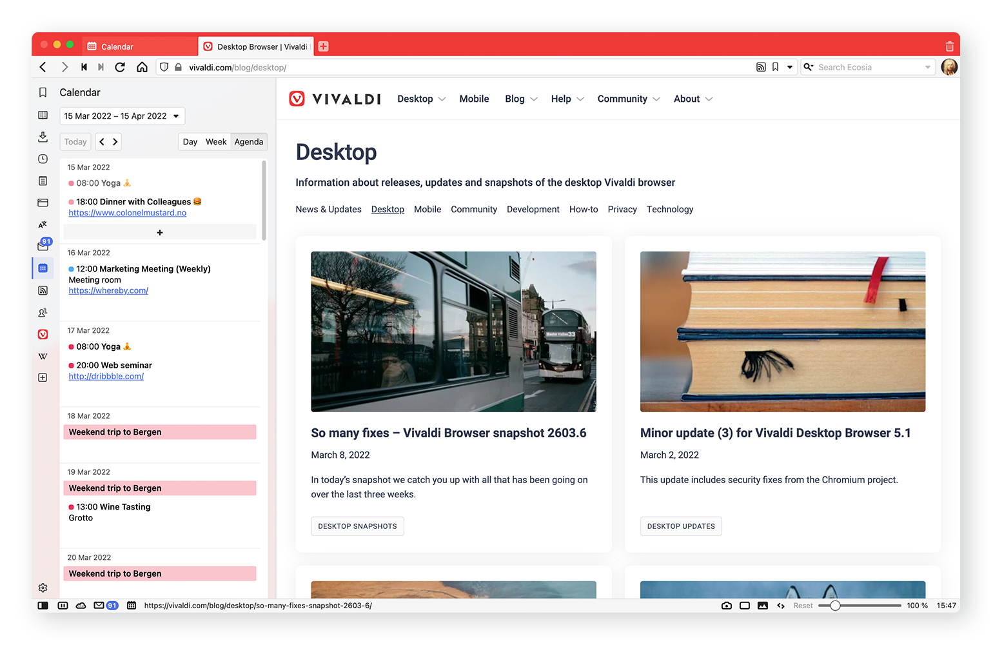Switch calendar to Week view

(216, 142)
